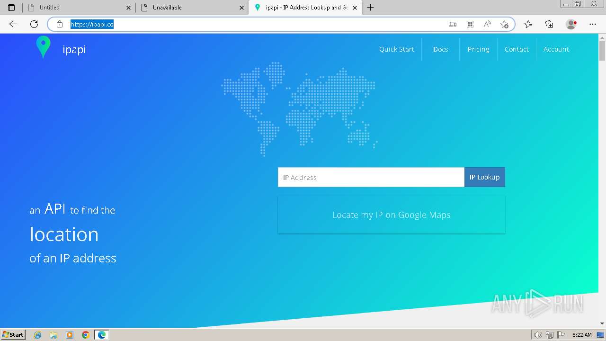This screenshot has width=606, height=341.
Task: Go to Pricing page
Action: (x=478, y=49)
